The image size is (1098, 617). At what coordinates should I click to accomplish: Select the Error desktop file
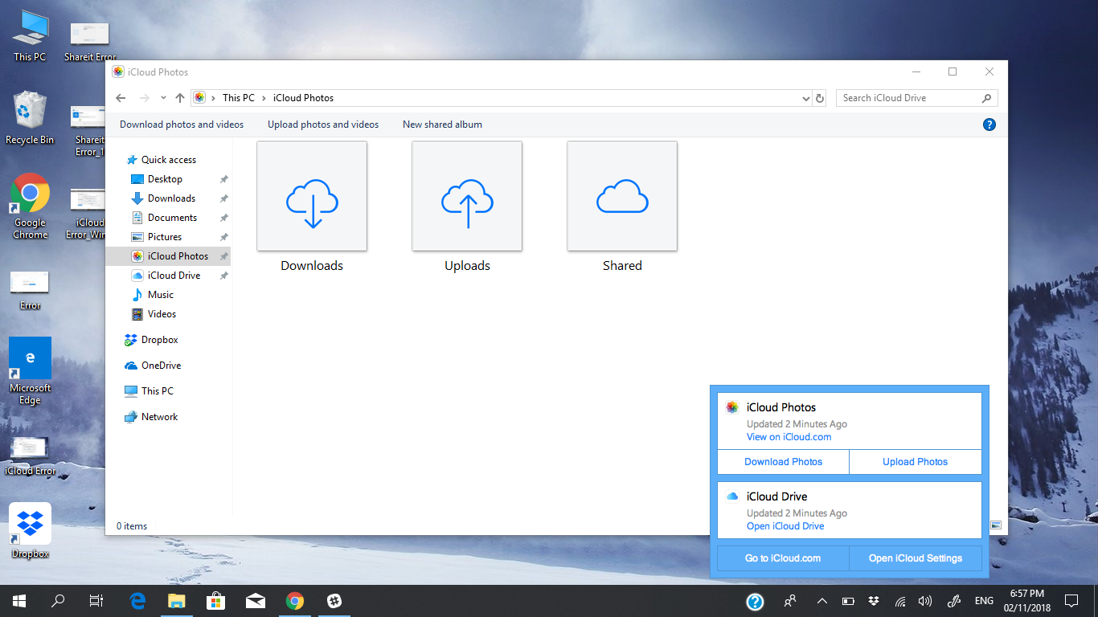coord(30,291)
